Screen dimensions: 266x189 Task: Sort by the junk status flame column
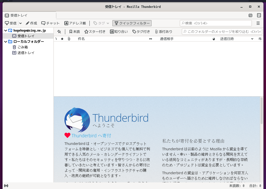(214, 39)
